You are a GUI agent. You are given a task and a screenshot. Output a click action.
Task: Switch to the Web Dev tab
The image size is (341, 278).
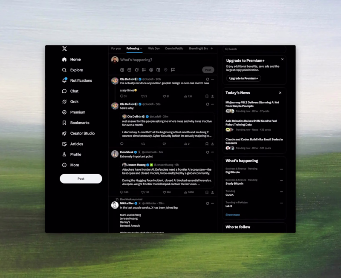[x=154, y=49]
